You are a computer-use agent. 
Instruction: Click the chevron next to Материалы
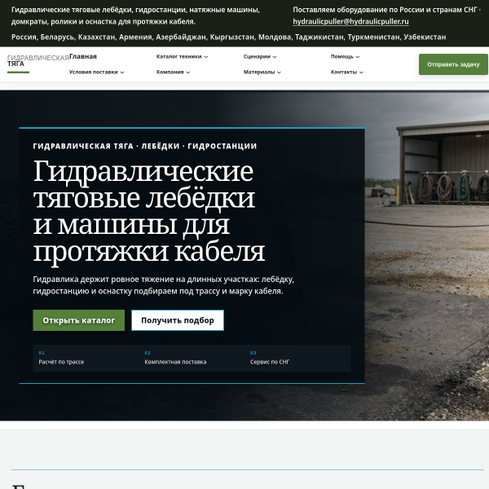click(x=279, y=73)
